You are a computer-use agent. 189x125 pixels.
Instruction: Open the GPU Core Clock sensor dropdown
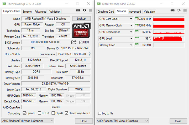(131, 19)
